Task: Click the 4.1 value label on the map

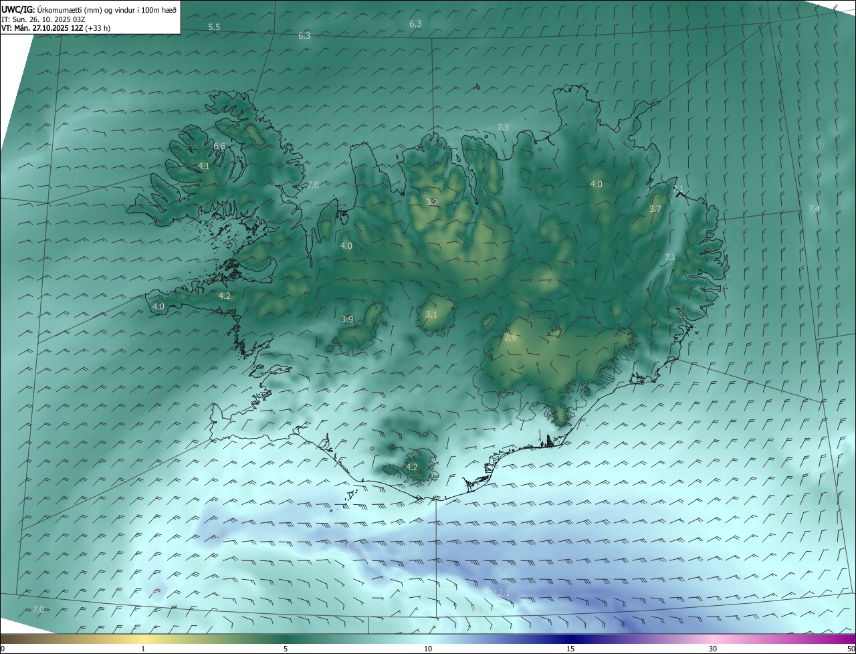Action: 204,166
